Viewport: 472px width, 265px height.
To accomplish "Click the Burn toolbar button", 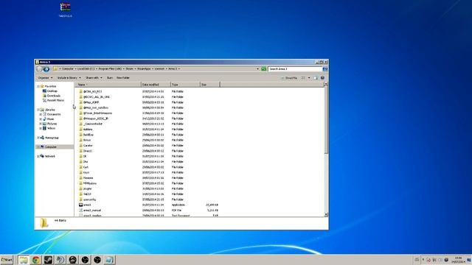I will click(110, 78).
